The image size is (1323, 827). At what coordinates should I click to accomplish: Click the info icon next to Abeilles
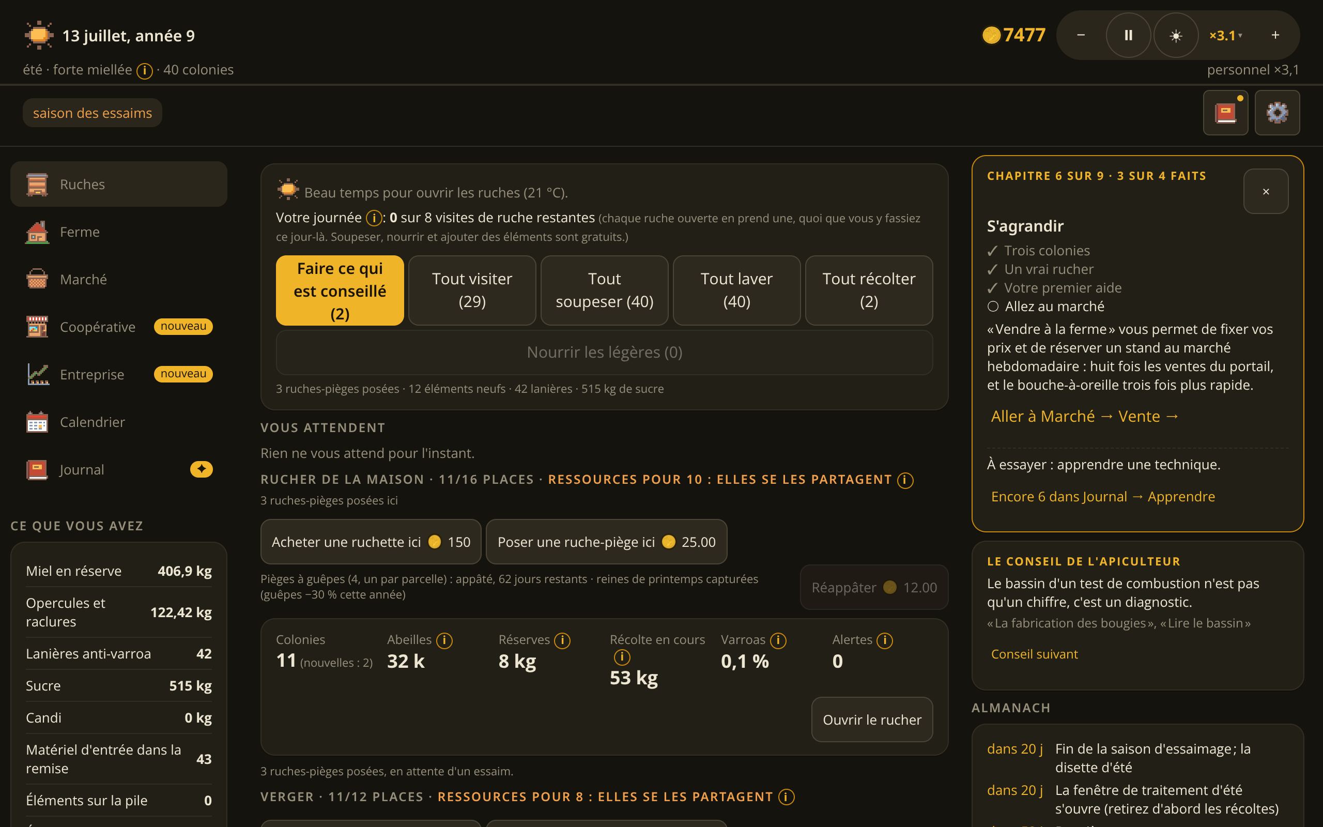[x=444, y=640]
